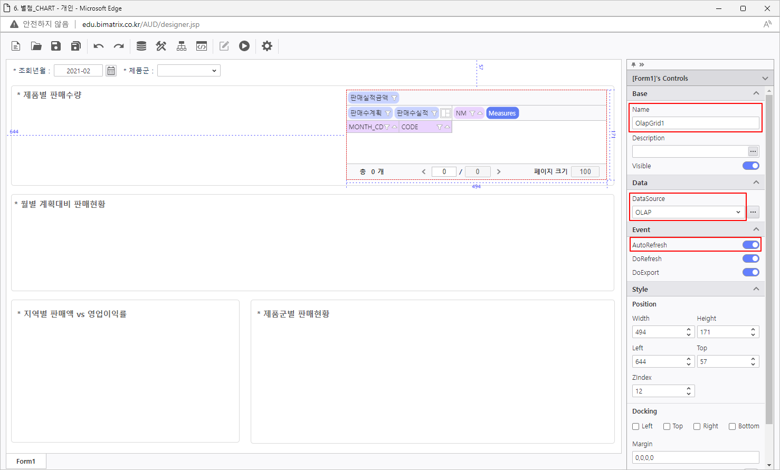Open a report with folder icon
The height and width of the screenshot is (470, 780).
(x=36, y=46)
